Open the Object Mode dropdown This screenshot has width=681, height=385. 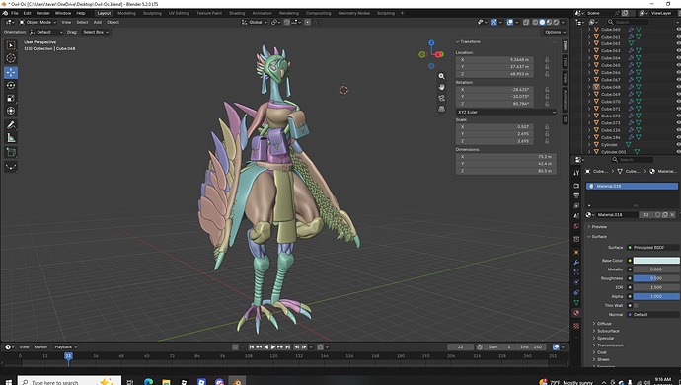pos(38,22)
